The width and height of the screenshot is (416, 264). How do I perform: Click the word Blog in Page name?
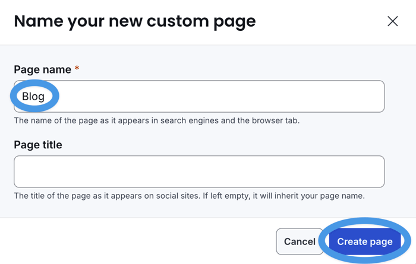click(33, 96)
